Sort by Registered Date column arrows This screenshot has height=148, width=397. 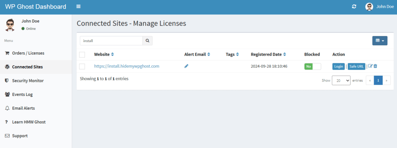click(x=285, y=54)
